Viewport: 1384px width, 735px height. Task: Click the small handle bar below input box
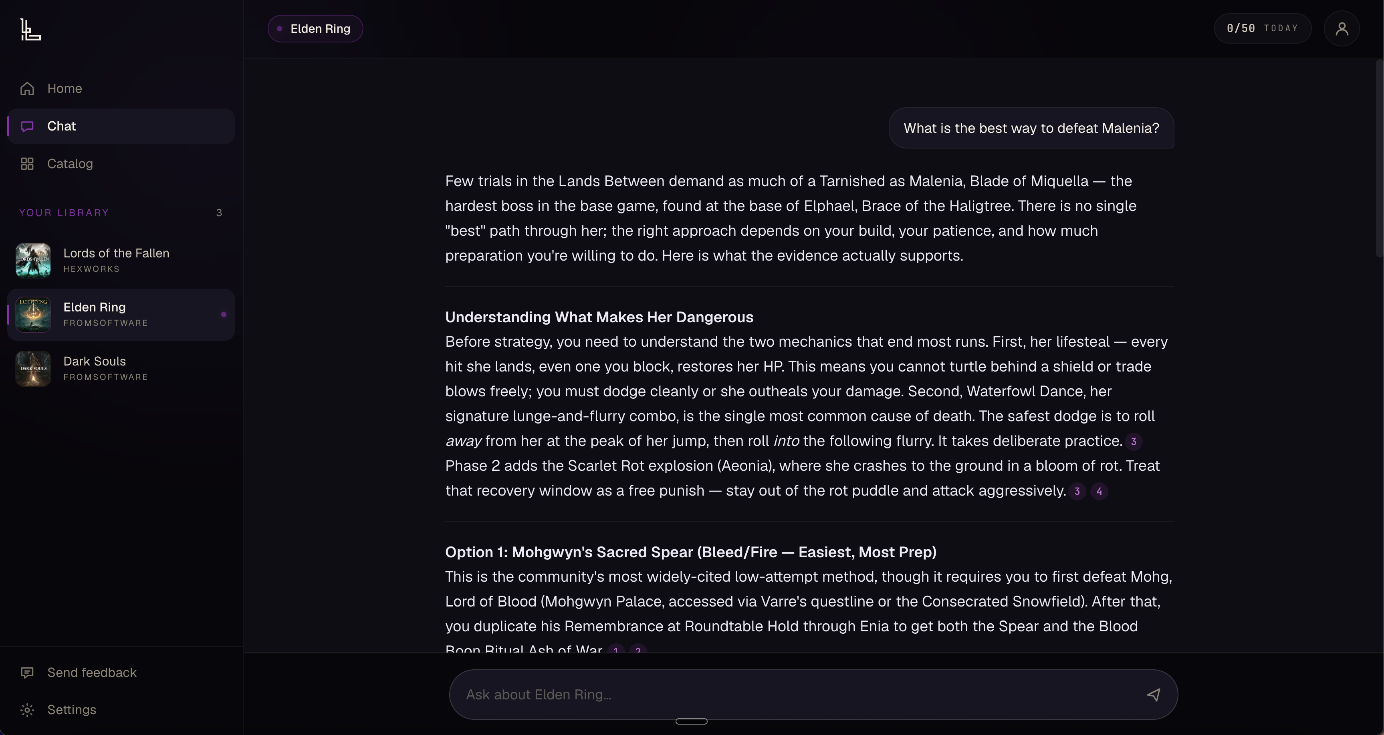point(691,721)
